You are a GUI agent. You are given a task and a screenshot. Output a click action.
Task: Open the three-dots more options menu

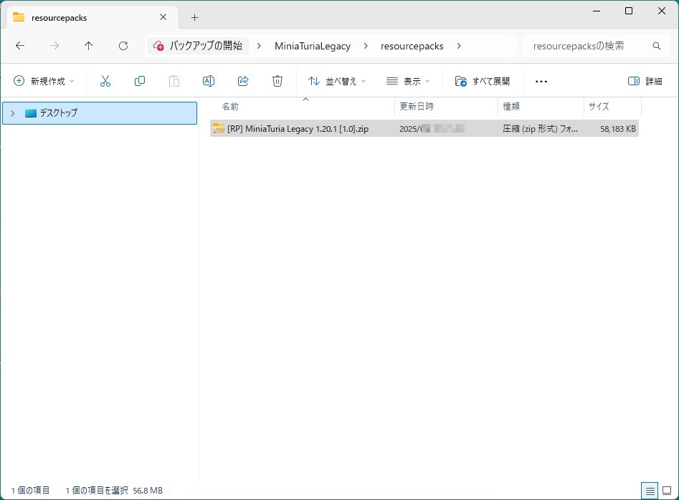(x=541, y=82)
